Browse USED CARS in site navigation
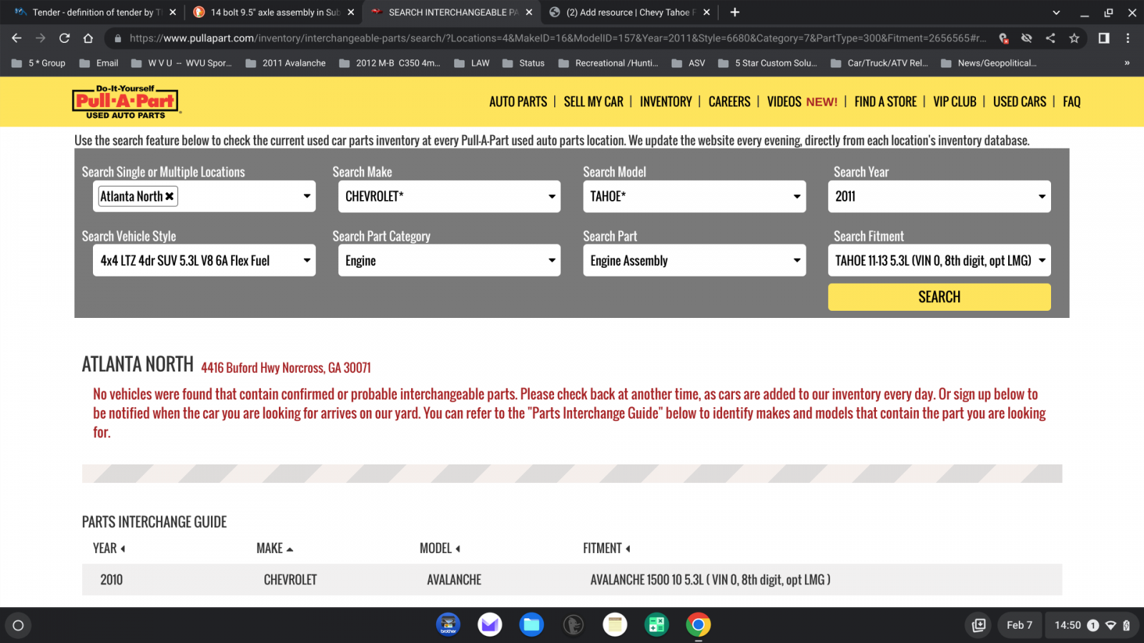 click(1020, 101)
